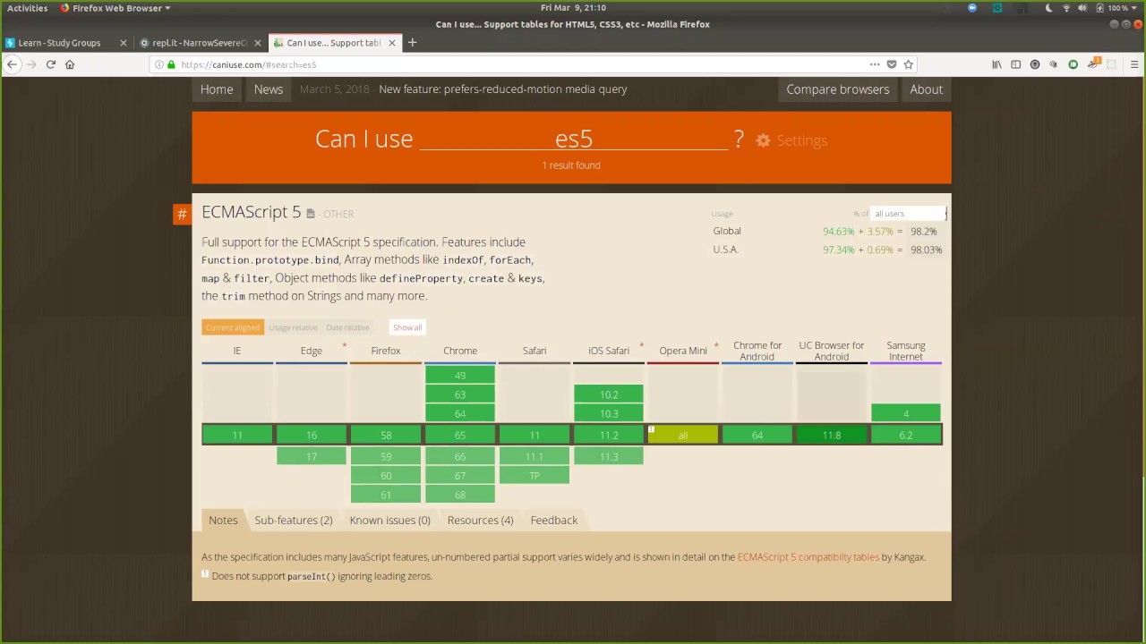The height and width of the screenshot is (644, 1146).
Task: Toggle night light moon icon in top bar
Action: click(x=1048, y=8)
